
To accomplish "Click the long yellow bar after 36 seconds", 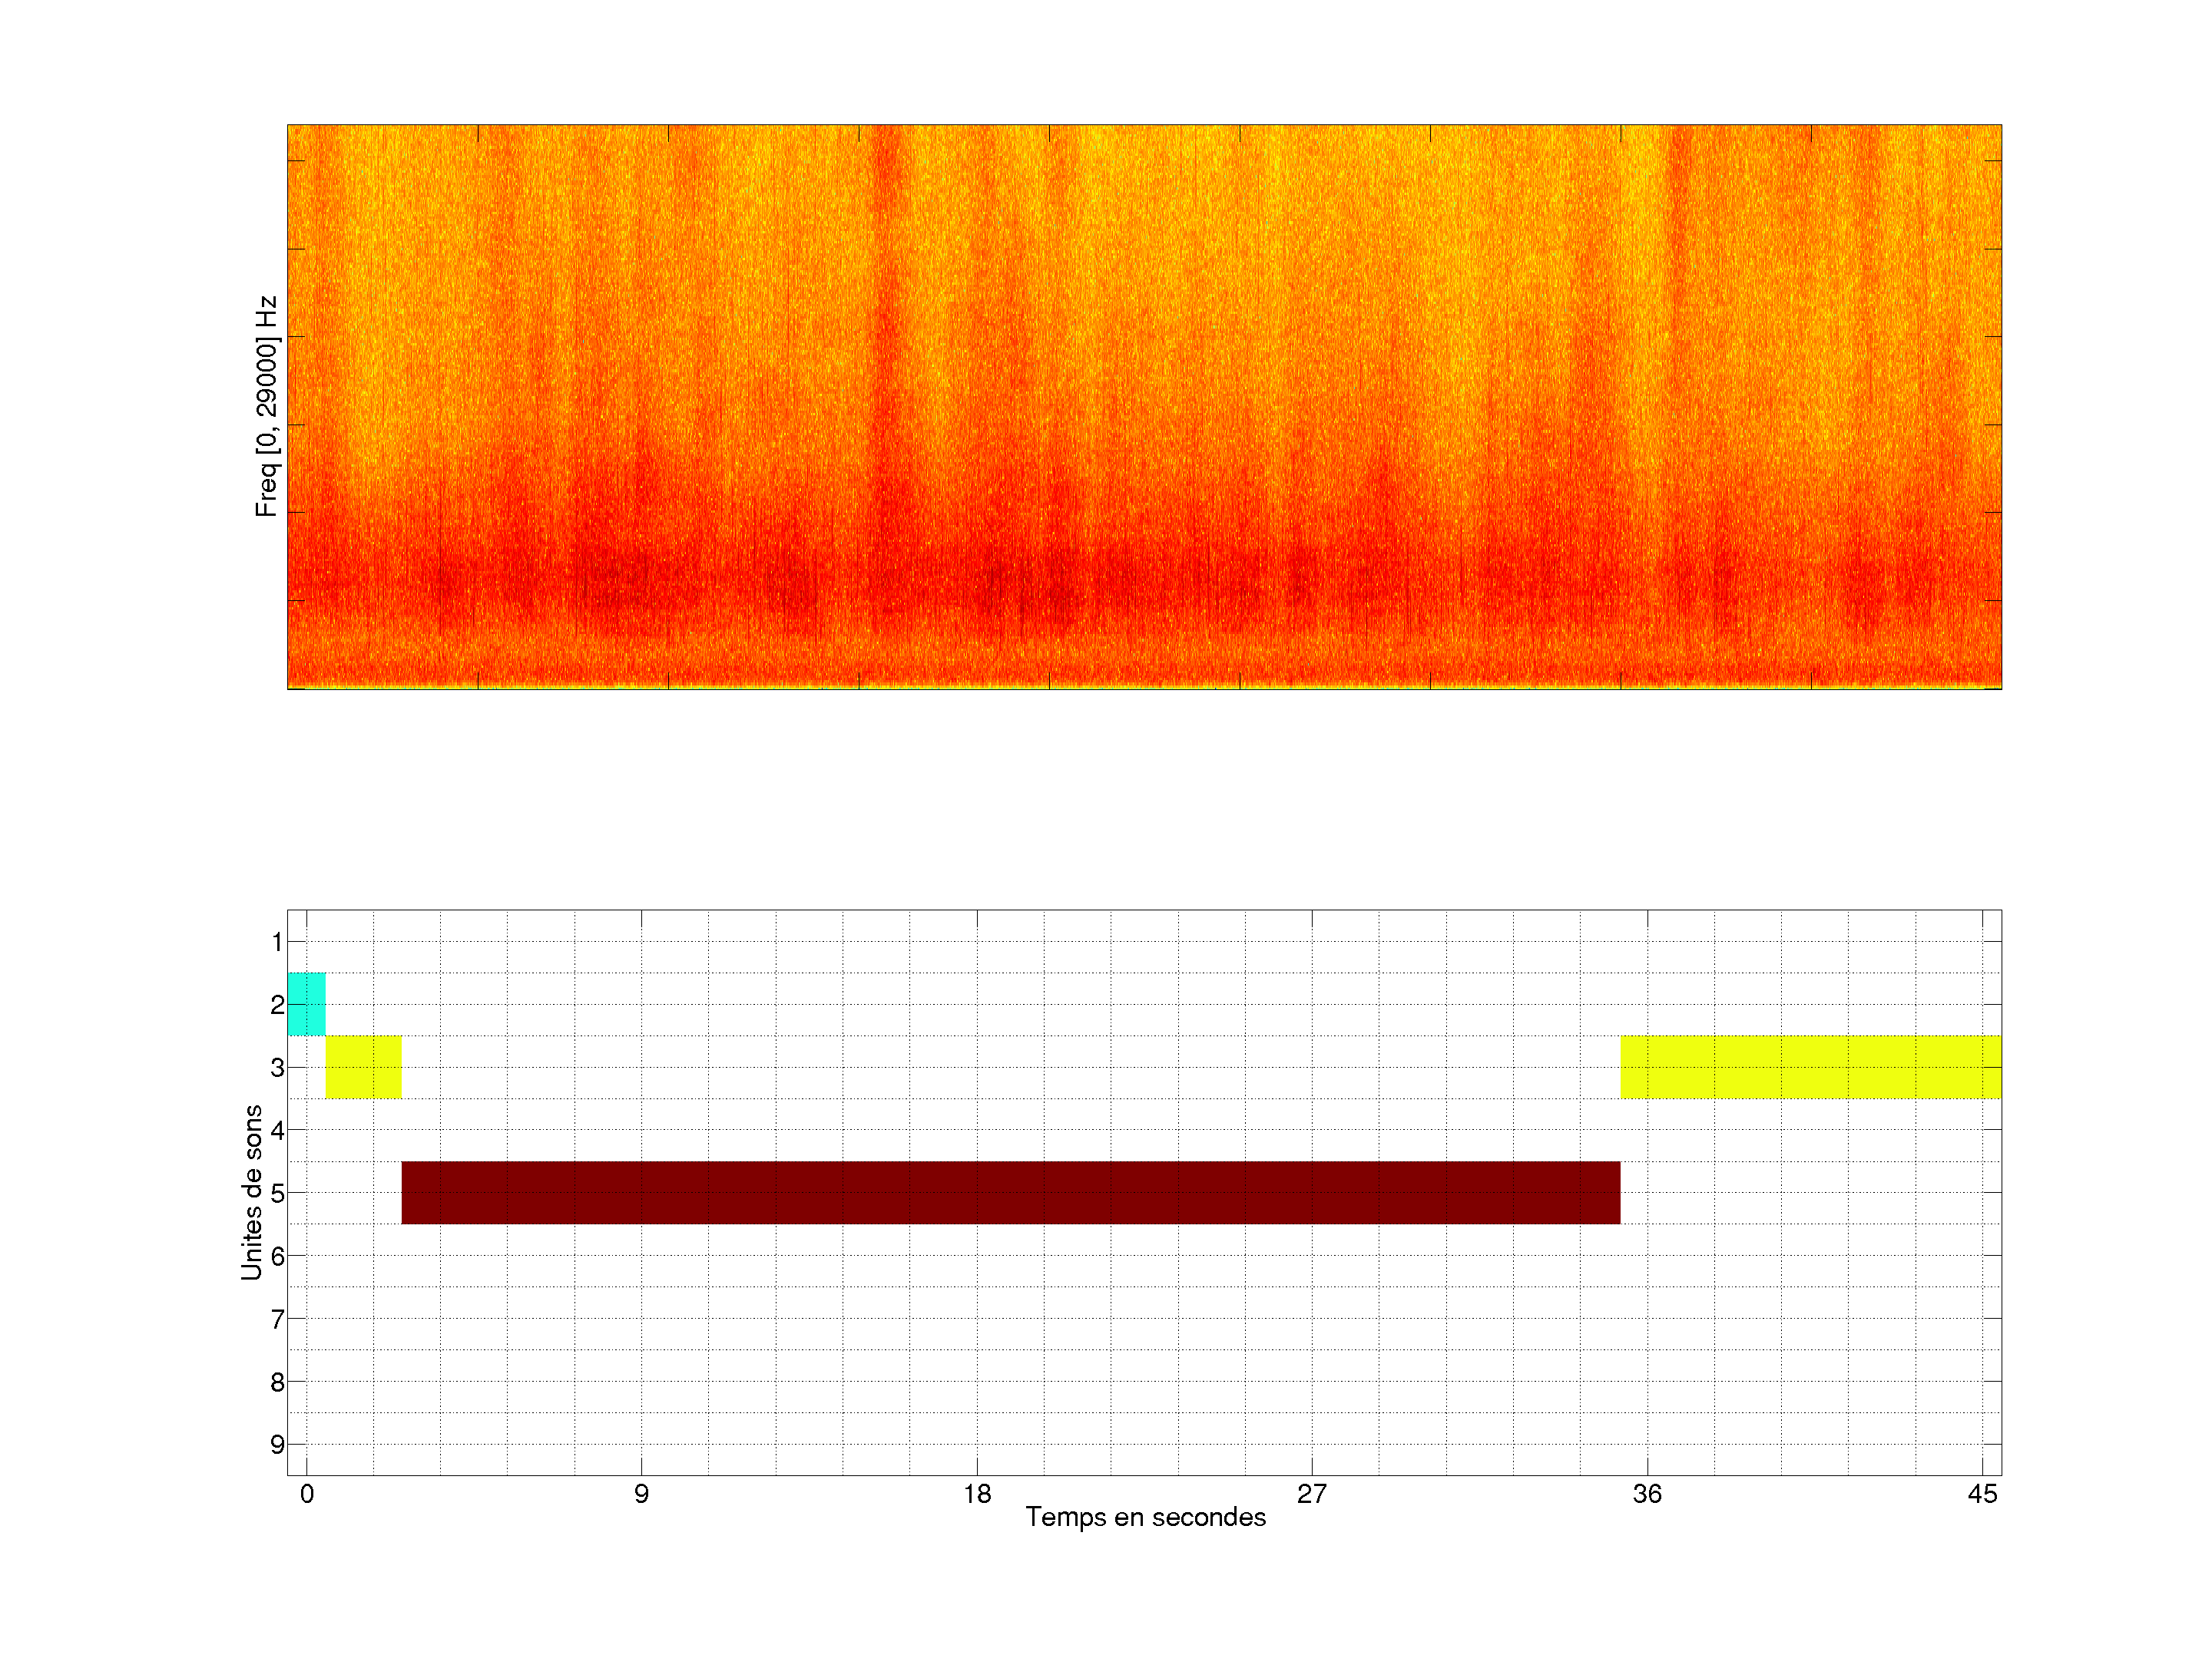I will (x=1810, y=1066).
